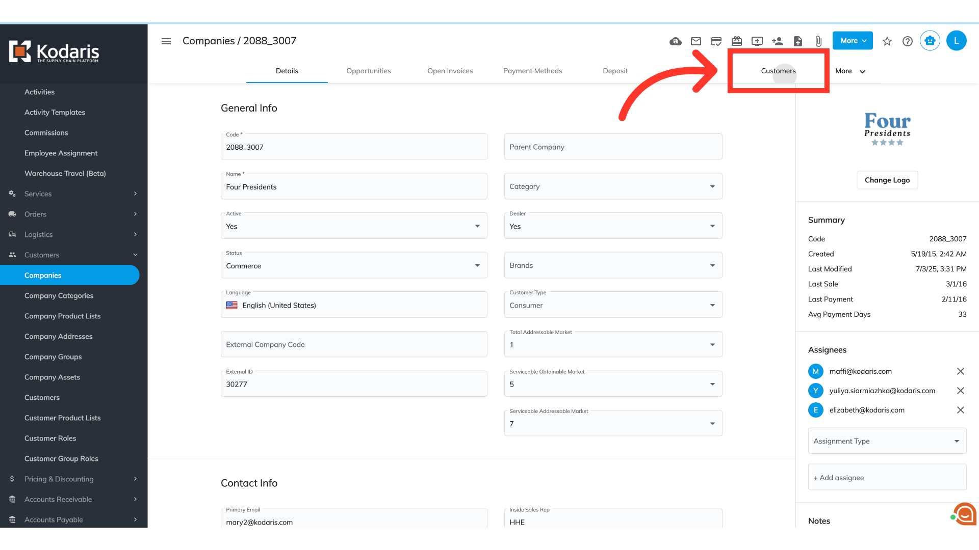Open the Customer Type dropdown
Viewport: 979px width, 550px height.
click(613, 305)
